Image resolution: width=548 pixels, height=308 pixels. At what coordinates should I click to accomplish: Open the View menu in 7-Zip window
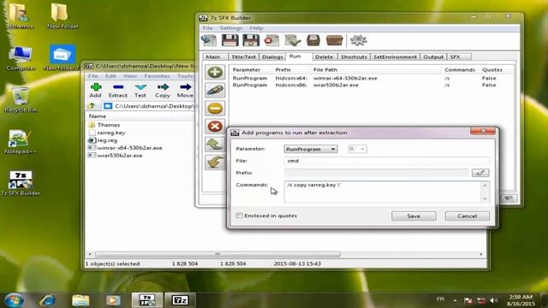130,76
